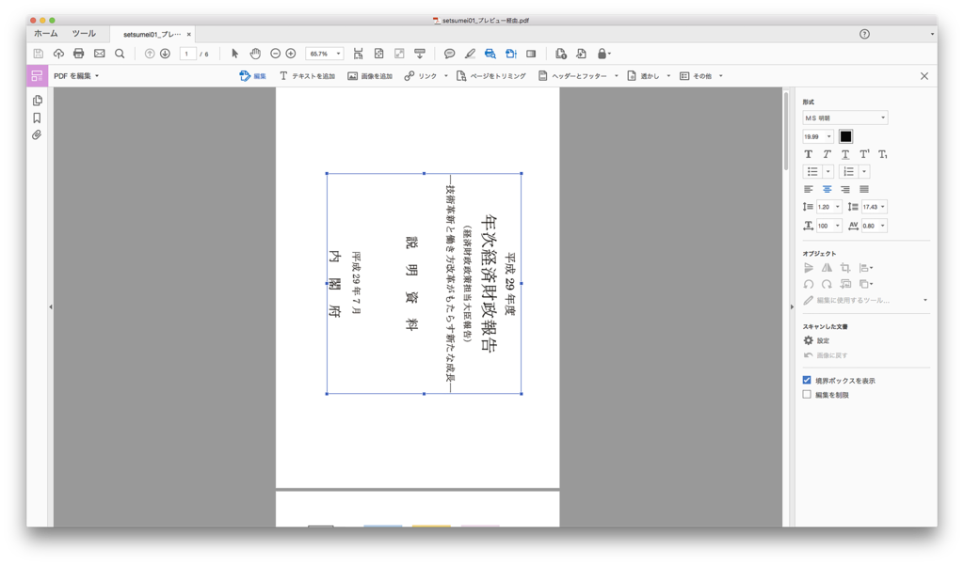964x565 pixels.
Task: Open the comments speech bubble tool
Action: [x=447, y=54]
